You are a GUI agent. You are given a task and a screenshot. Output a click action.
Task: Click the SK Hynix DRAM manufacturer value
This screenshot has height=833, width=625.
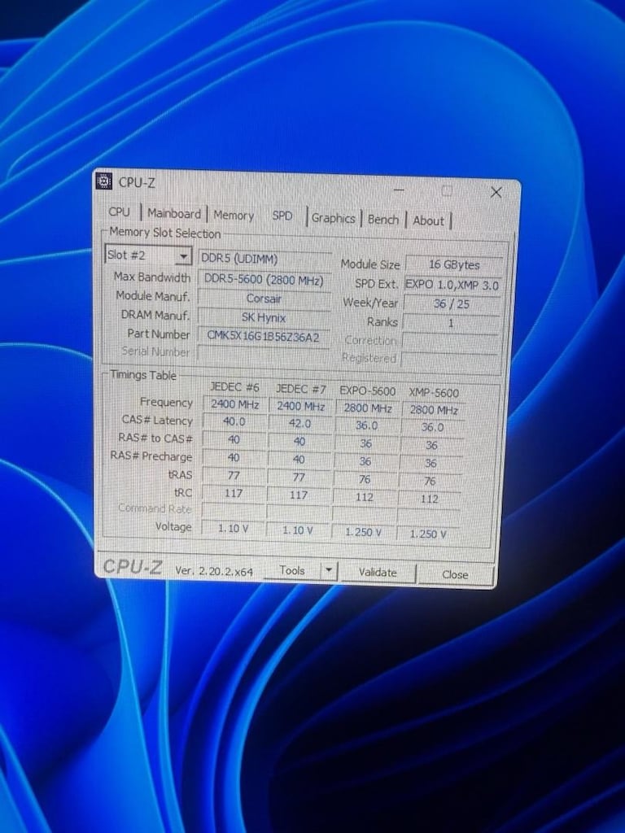click(264, 318)
